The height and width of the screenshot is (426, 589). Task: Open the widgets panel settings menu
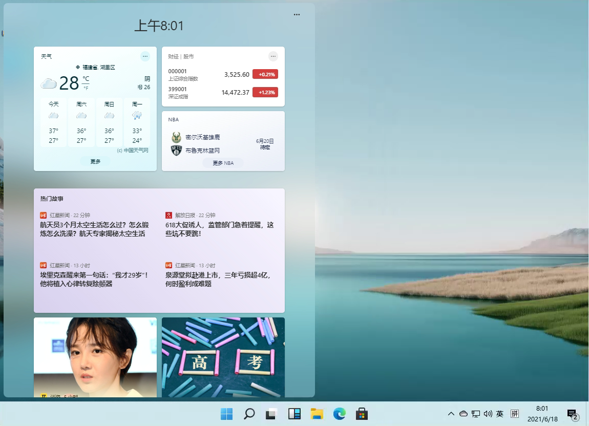point(297,14)
